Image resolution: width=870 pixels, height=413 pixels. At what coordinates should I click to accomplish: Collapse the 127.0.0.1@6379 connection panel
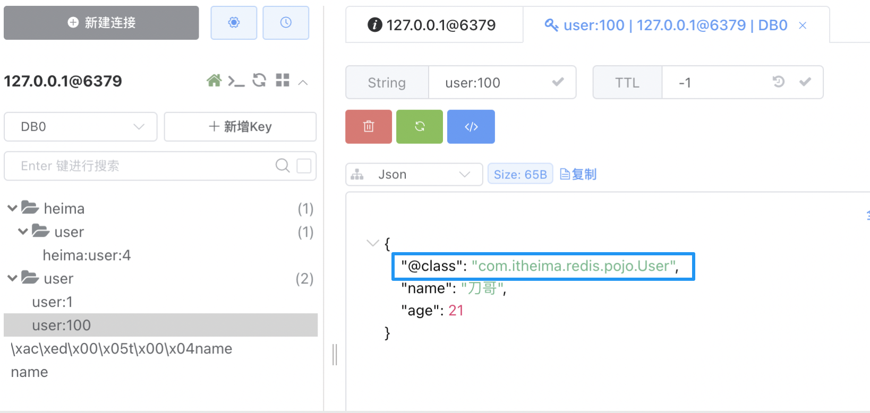(303, 82)
